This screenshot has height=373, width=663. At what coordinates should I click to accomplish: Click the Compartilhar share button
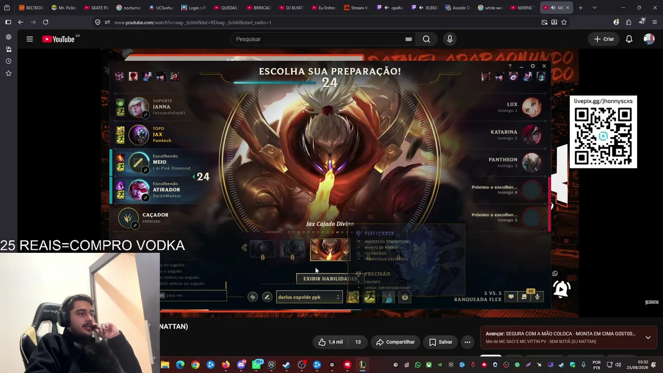395,342
